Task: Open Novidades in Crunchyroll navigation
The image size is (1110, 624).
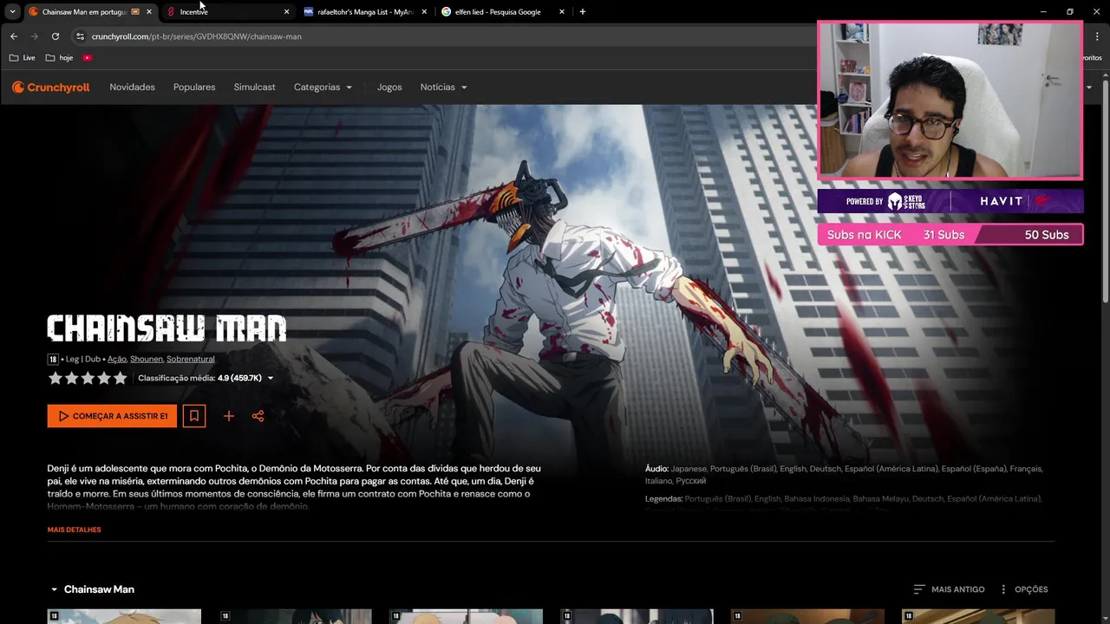Action: point(132,87)
